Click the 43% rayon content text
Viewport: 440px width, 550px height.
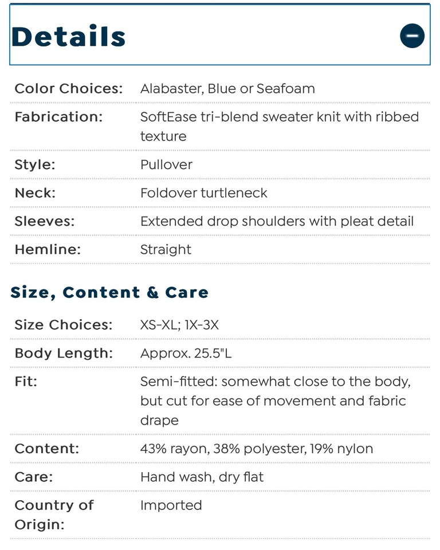[x=256, y=449]
